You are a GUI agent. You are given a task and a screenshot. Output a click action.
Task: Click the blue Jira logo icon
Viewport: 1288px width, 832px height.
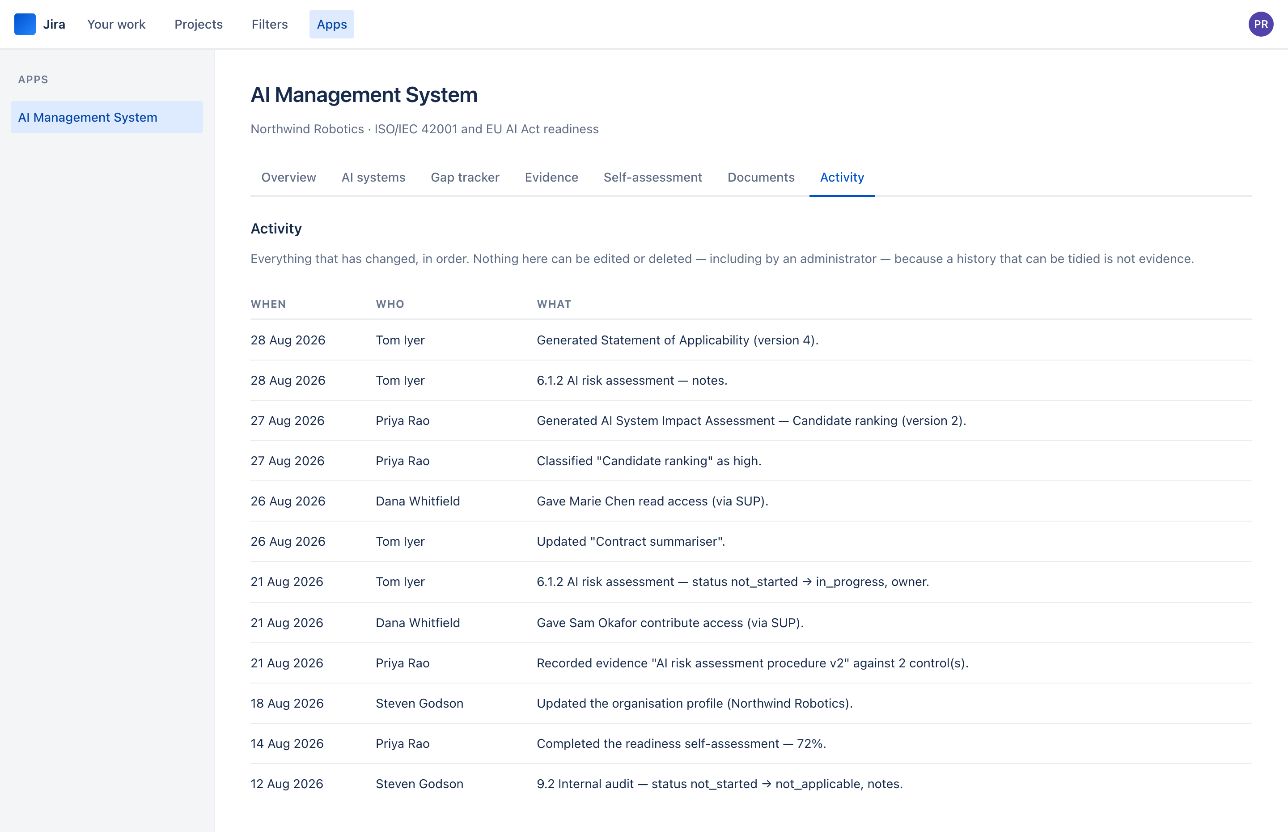(x=25, y=24)
